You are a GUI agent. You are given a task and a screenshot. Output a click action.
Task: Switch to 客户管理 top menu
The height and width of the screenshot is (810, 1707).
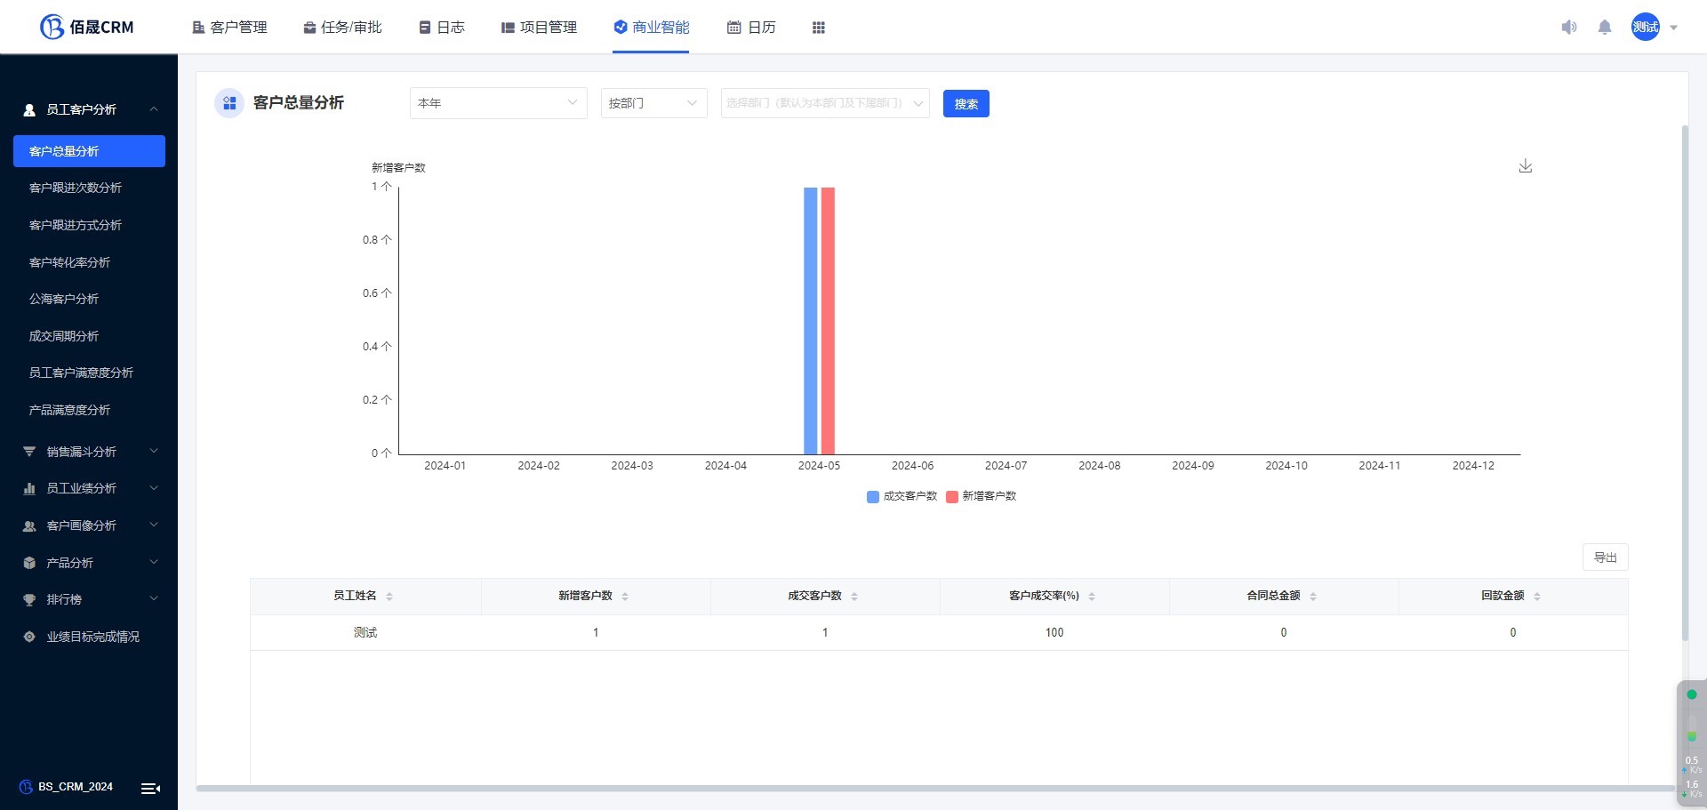point(229,28)
